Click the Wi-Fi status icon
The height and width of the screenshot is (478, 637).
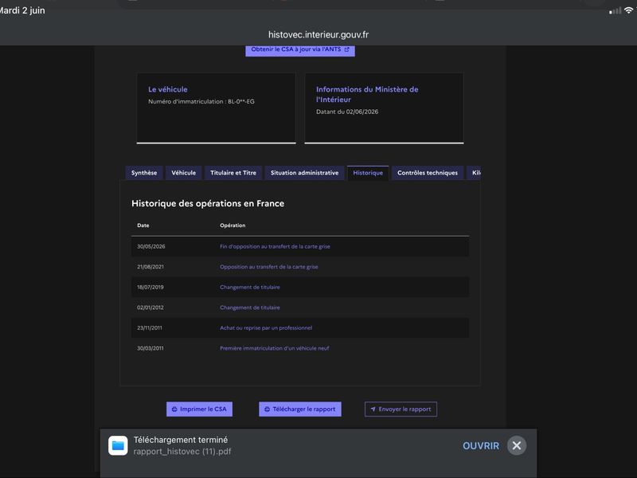[629, 10]
